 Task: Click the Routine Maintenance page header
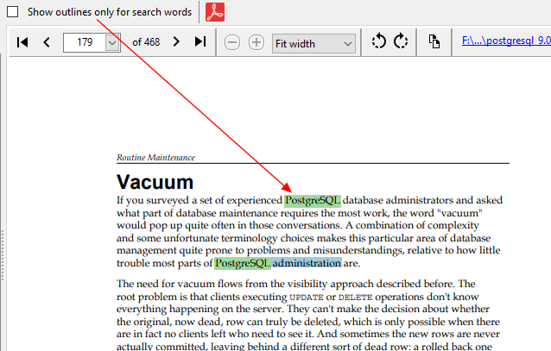click(x=155, y=158)
